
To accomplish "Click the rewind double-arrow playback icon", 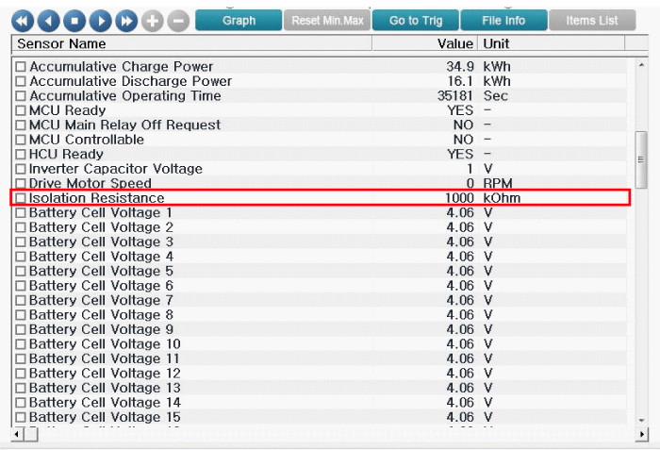I will 23,21.
